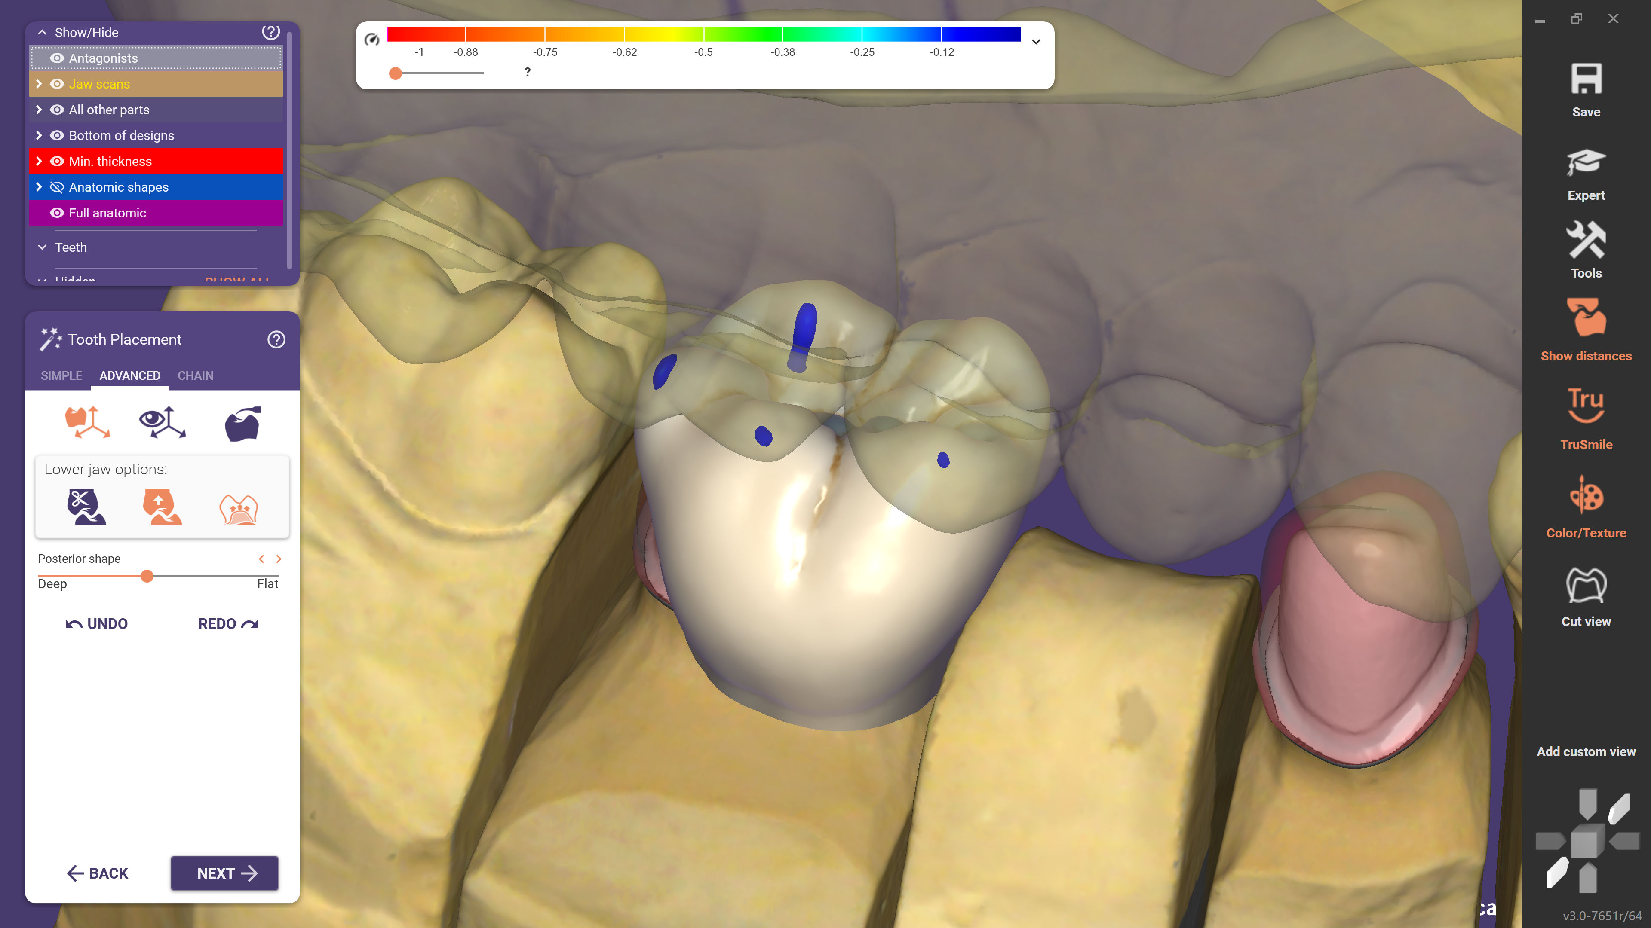Click the NEXT button

click(224, 873)
